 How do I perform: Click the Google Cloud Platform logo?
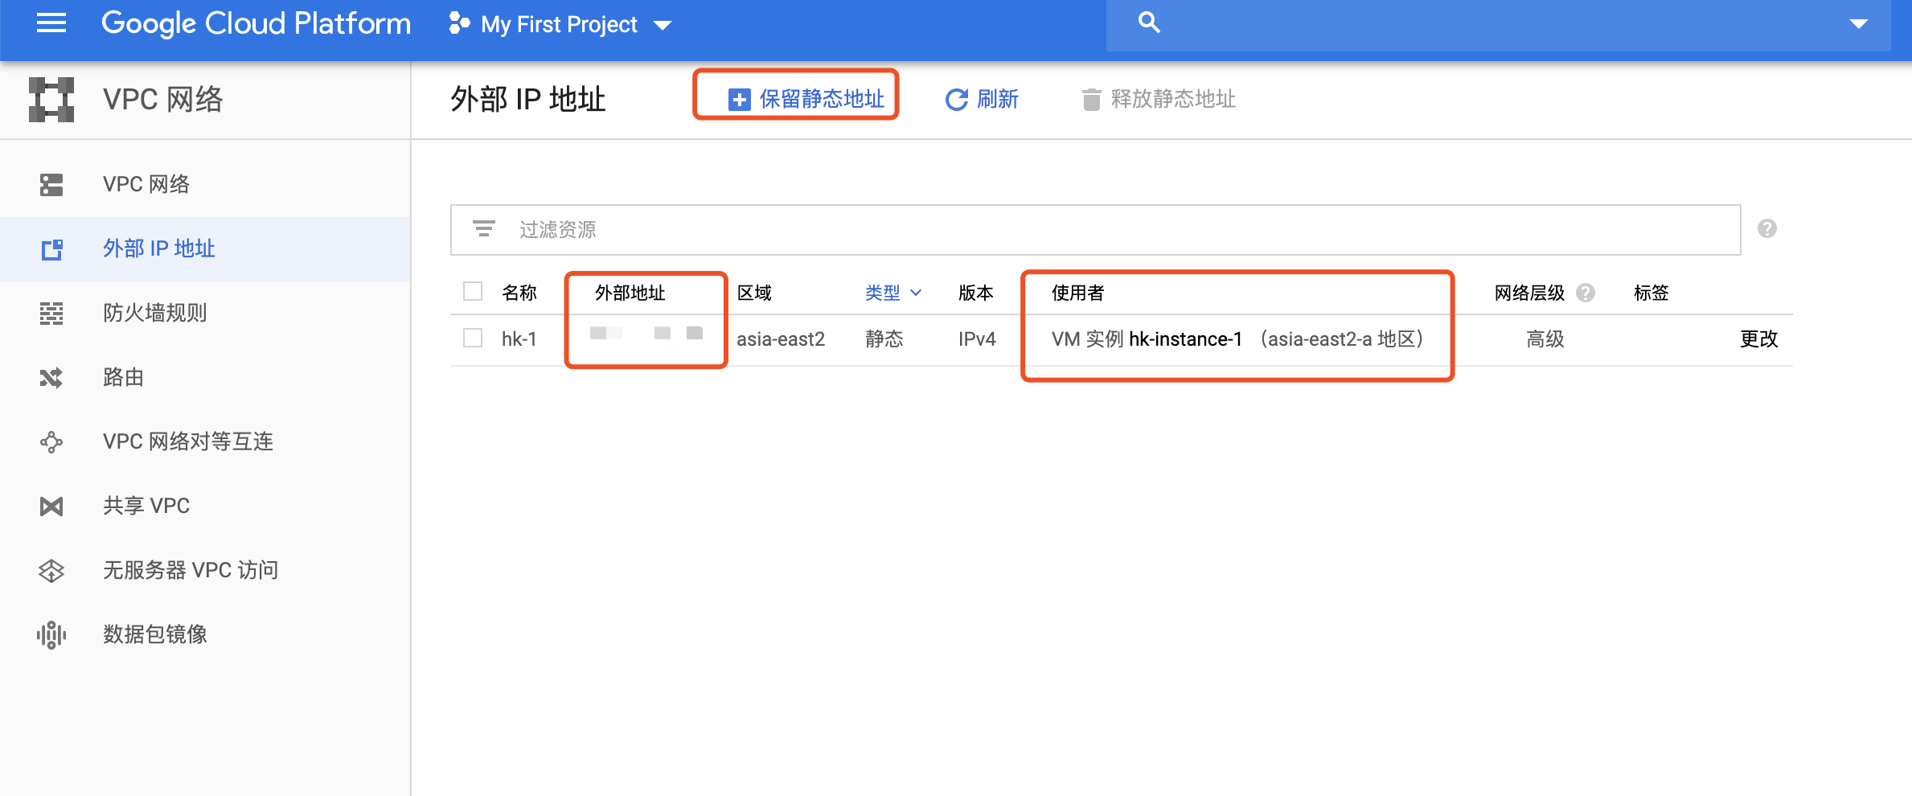click(256, 23)
